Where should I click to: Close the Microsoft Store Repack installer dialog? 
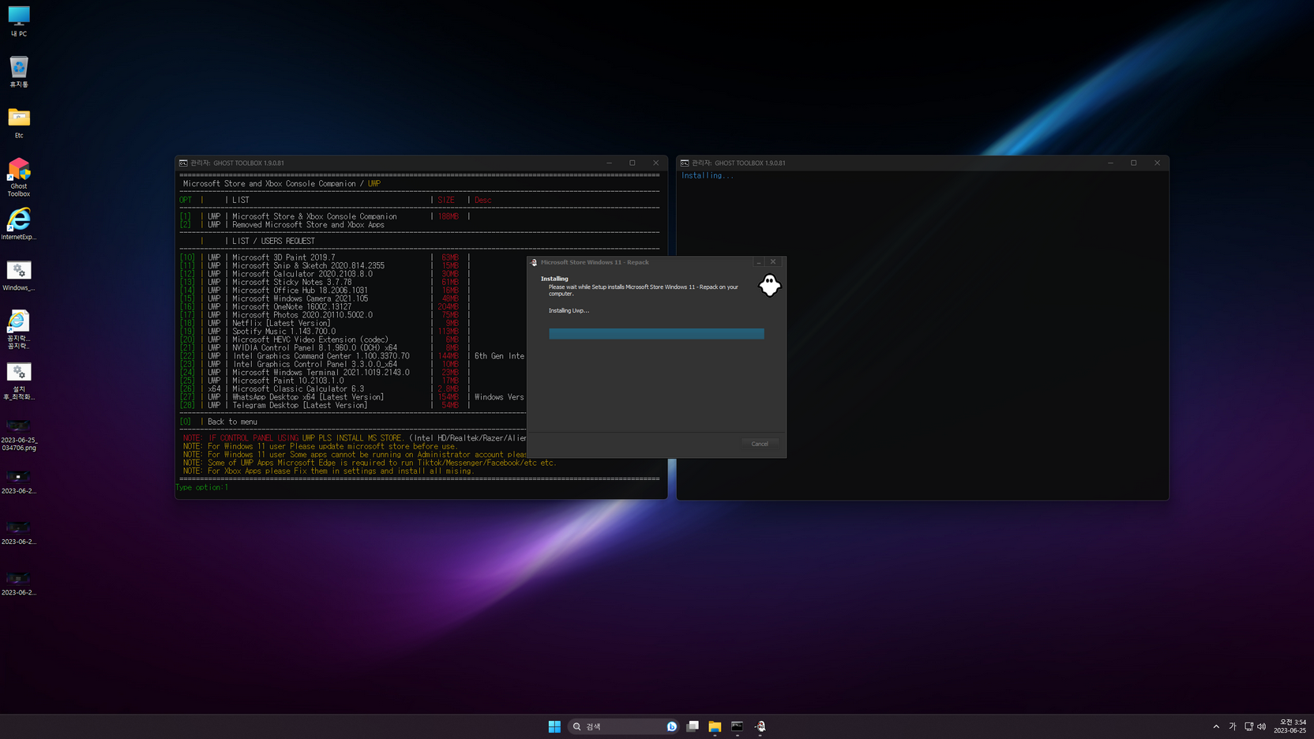pyautogui.click(x=773, y=262)
